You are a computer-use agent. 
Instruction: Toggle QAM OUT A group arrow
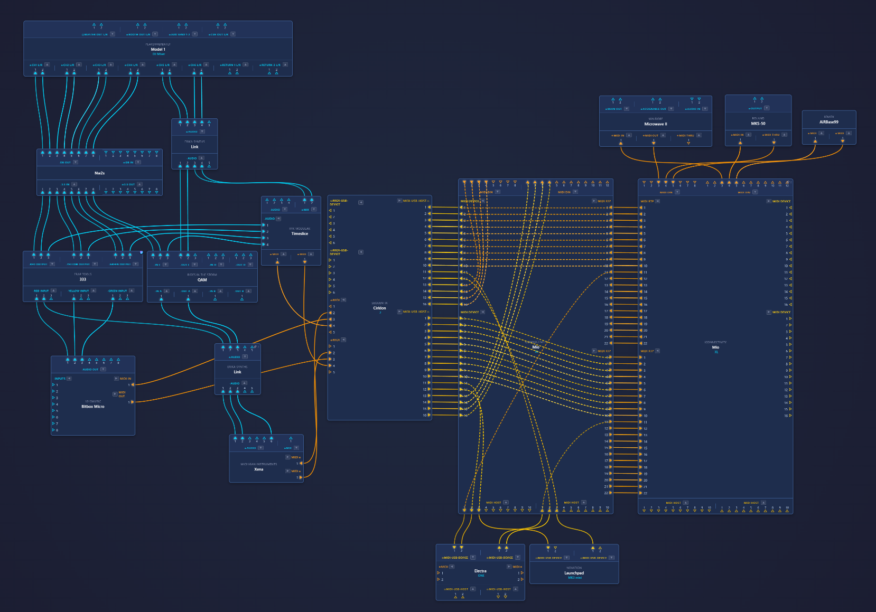click(x=195, y=291)
